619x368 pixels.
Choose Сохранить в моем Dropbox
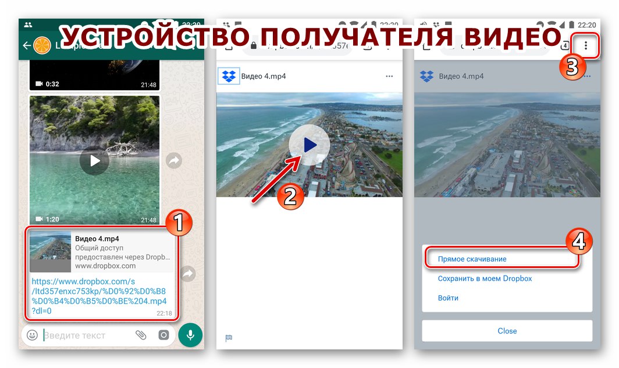[485, 278]
